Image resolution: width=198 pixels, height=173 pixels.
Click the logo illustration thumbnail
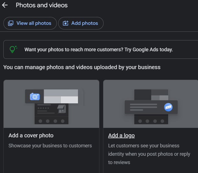[x=151, y=104]
